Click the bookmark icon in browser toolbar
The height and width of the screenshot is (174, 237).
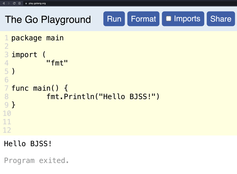pyautogui.click(x=20, y=3)
